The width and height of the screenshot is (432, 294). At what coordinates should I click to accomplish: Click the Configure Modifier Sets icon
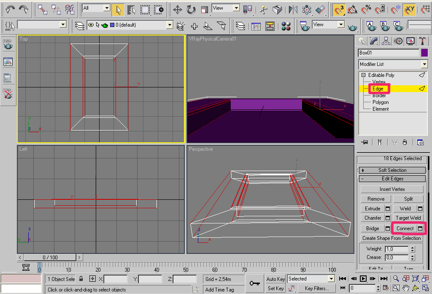(x=420, y=142)
